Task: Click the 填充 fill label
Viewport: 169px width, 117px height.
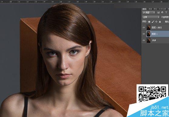Action: click(x=167, y=22)
